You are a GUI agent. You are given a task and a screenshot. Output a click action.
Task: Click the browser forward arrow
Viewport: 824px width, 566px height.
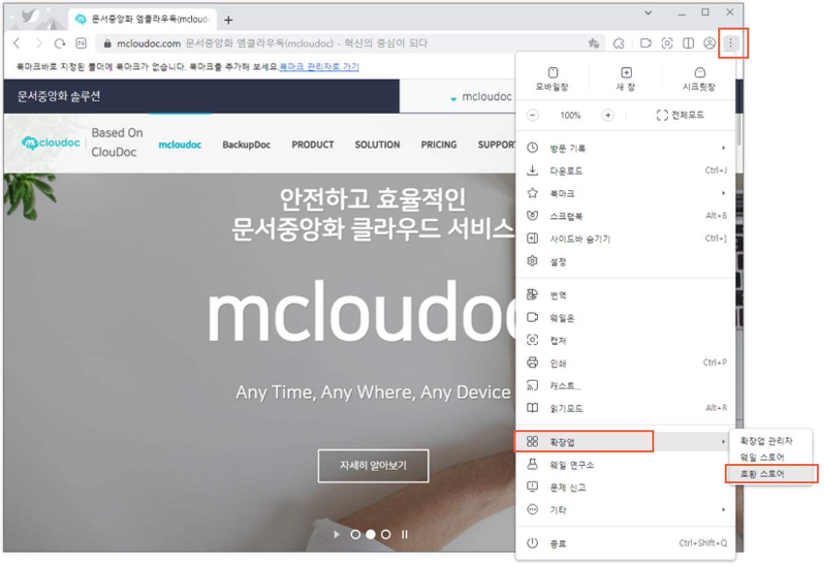(39, 43)
